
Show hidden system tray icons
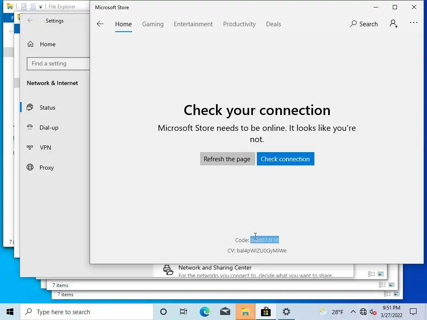[353, 312]
